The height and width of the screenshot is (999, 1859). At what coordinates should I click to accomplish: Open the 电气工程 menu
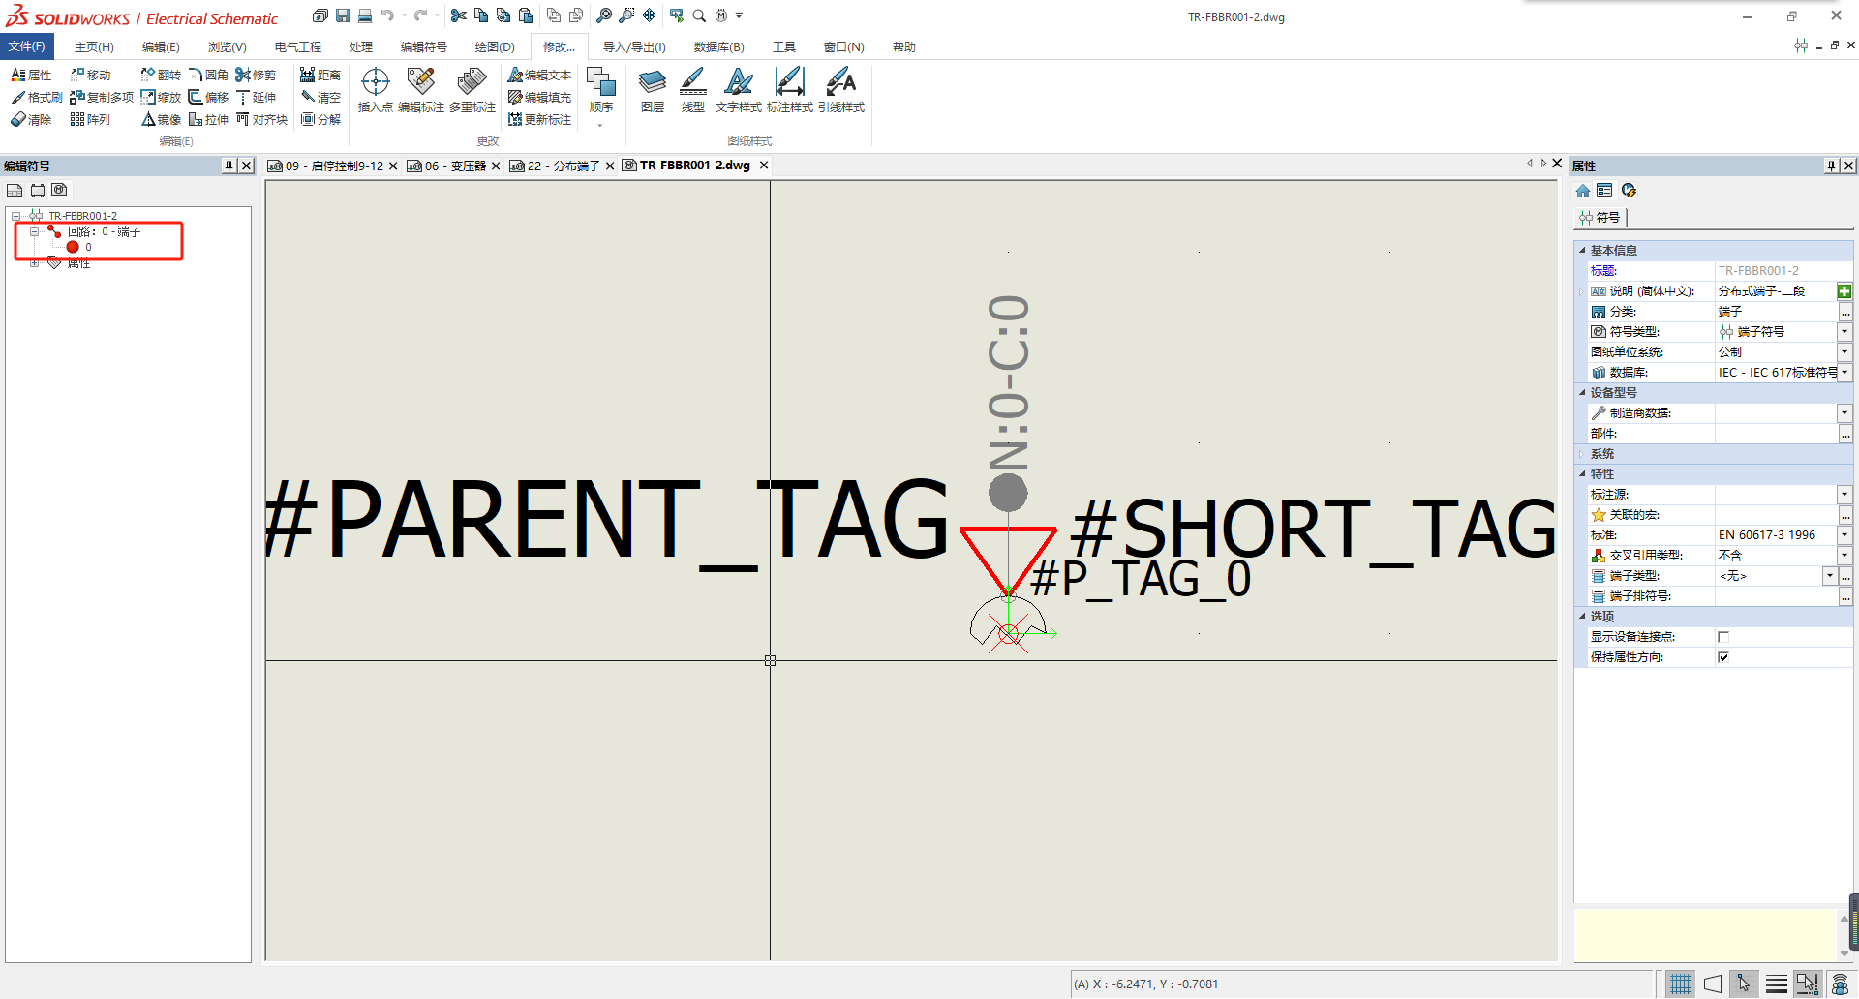(x=297, y=47)
